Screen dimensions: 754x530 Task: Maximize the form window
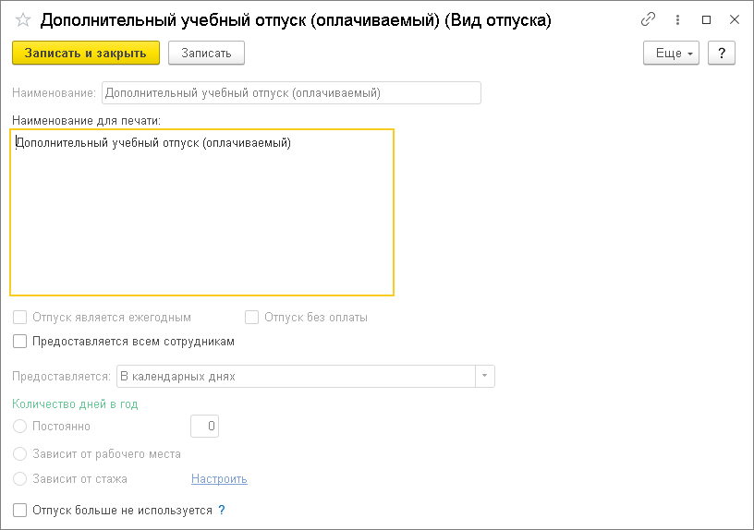coord(707,19)
